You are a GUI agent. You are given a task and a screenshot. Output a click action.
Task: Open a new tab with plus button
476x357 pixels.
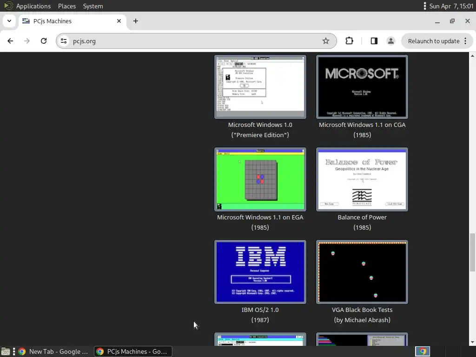(136, 21)
